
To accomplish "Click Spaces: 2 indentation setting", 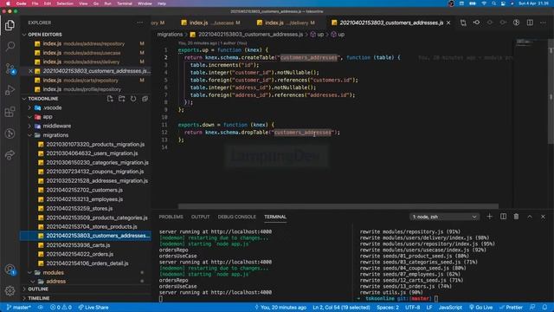I will (388, 307).
